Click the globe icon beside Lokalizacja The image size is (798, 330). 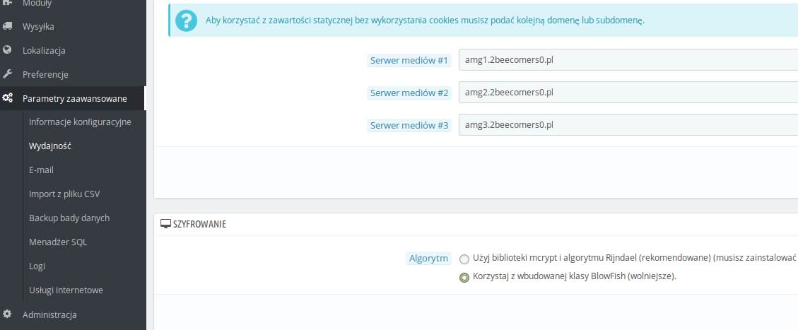pos(7,50)
